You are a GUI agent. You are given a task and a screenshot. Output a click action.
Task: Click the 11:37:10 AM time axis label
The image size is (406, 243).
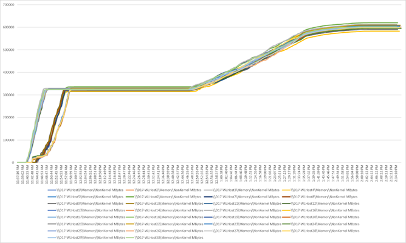click(18, 174)
